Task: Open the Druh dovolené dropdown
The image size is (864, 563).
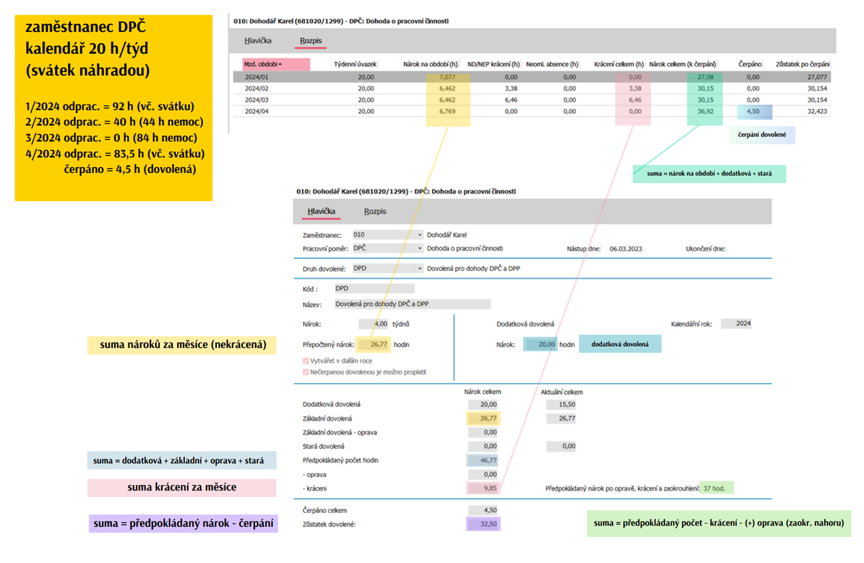Action: coord(419,269)
